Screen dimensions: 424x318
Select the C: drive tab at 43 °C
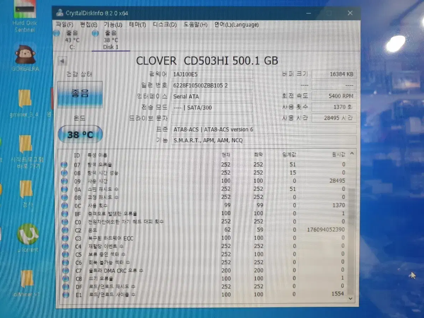coord(71,40)
